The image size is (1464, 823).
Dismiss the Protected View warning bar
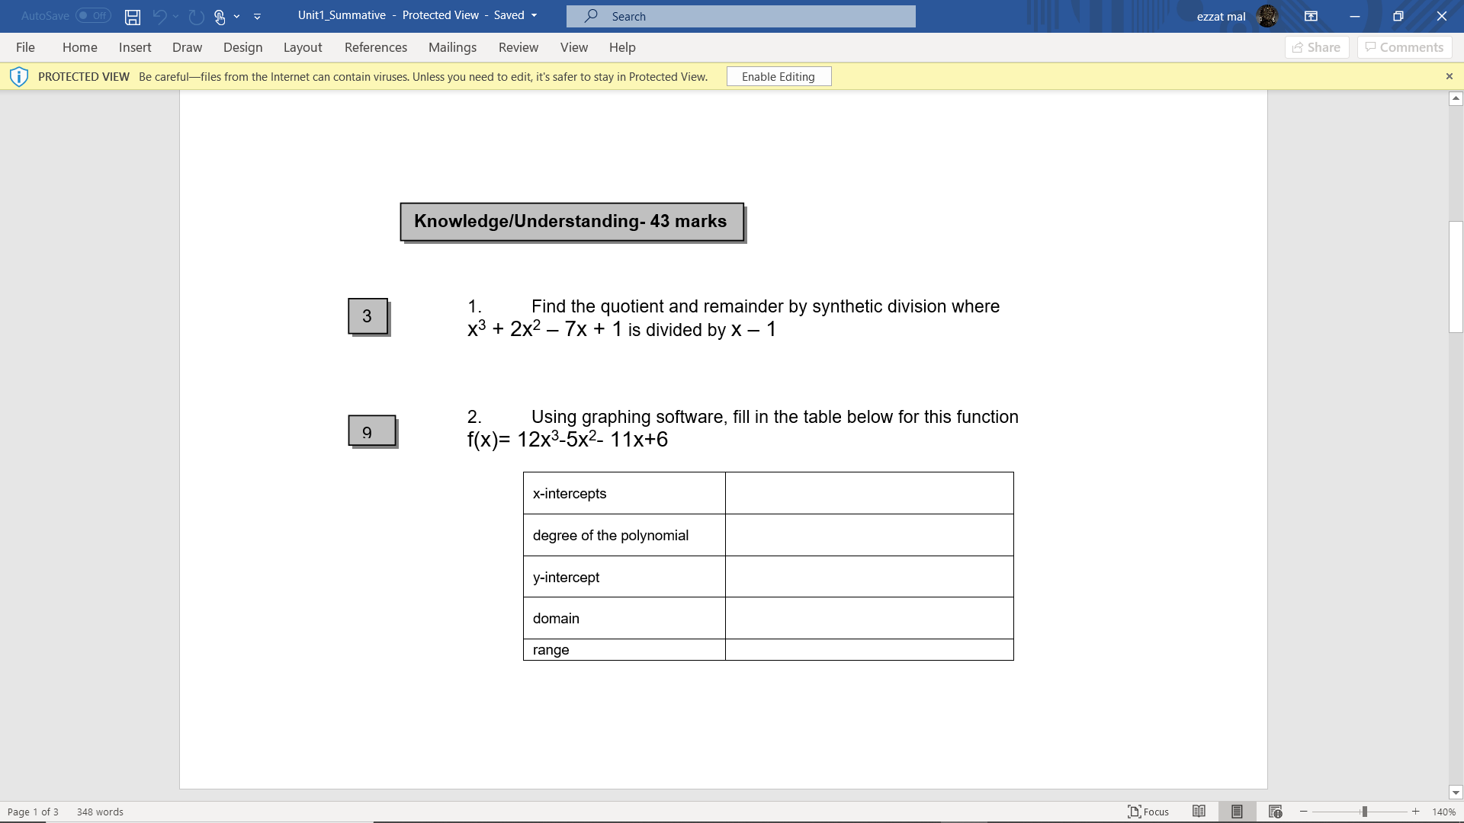coord(1449,76)
